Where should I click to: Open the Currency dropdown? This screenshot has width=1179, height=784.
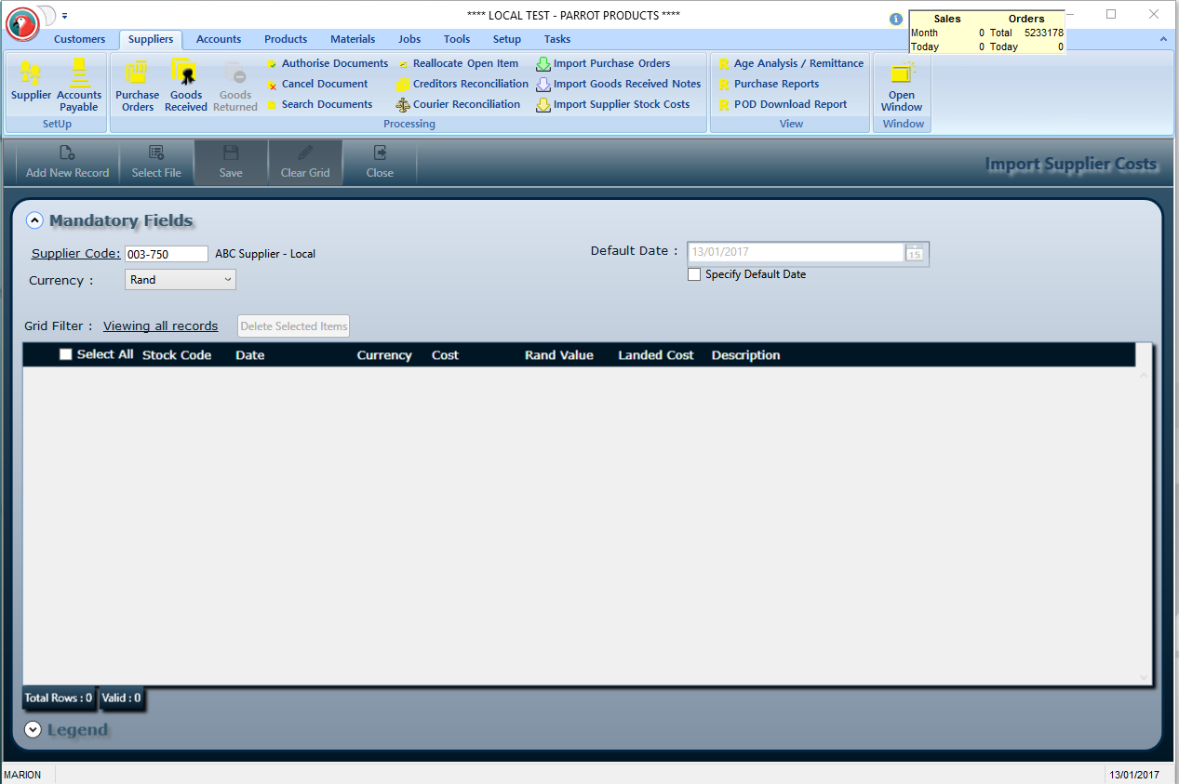(x=181, y=280)
